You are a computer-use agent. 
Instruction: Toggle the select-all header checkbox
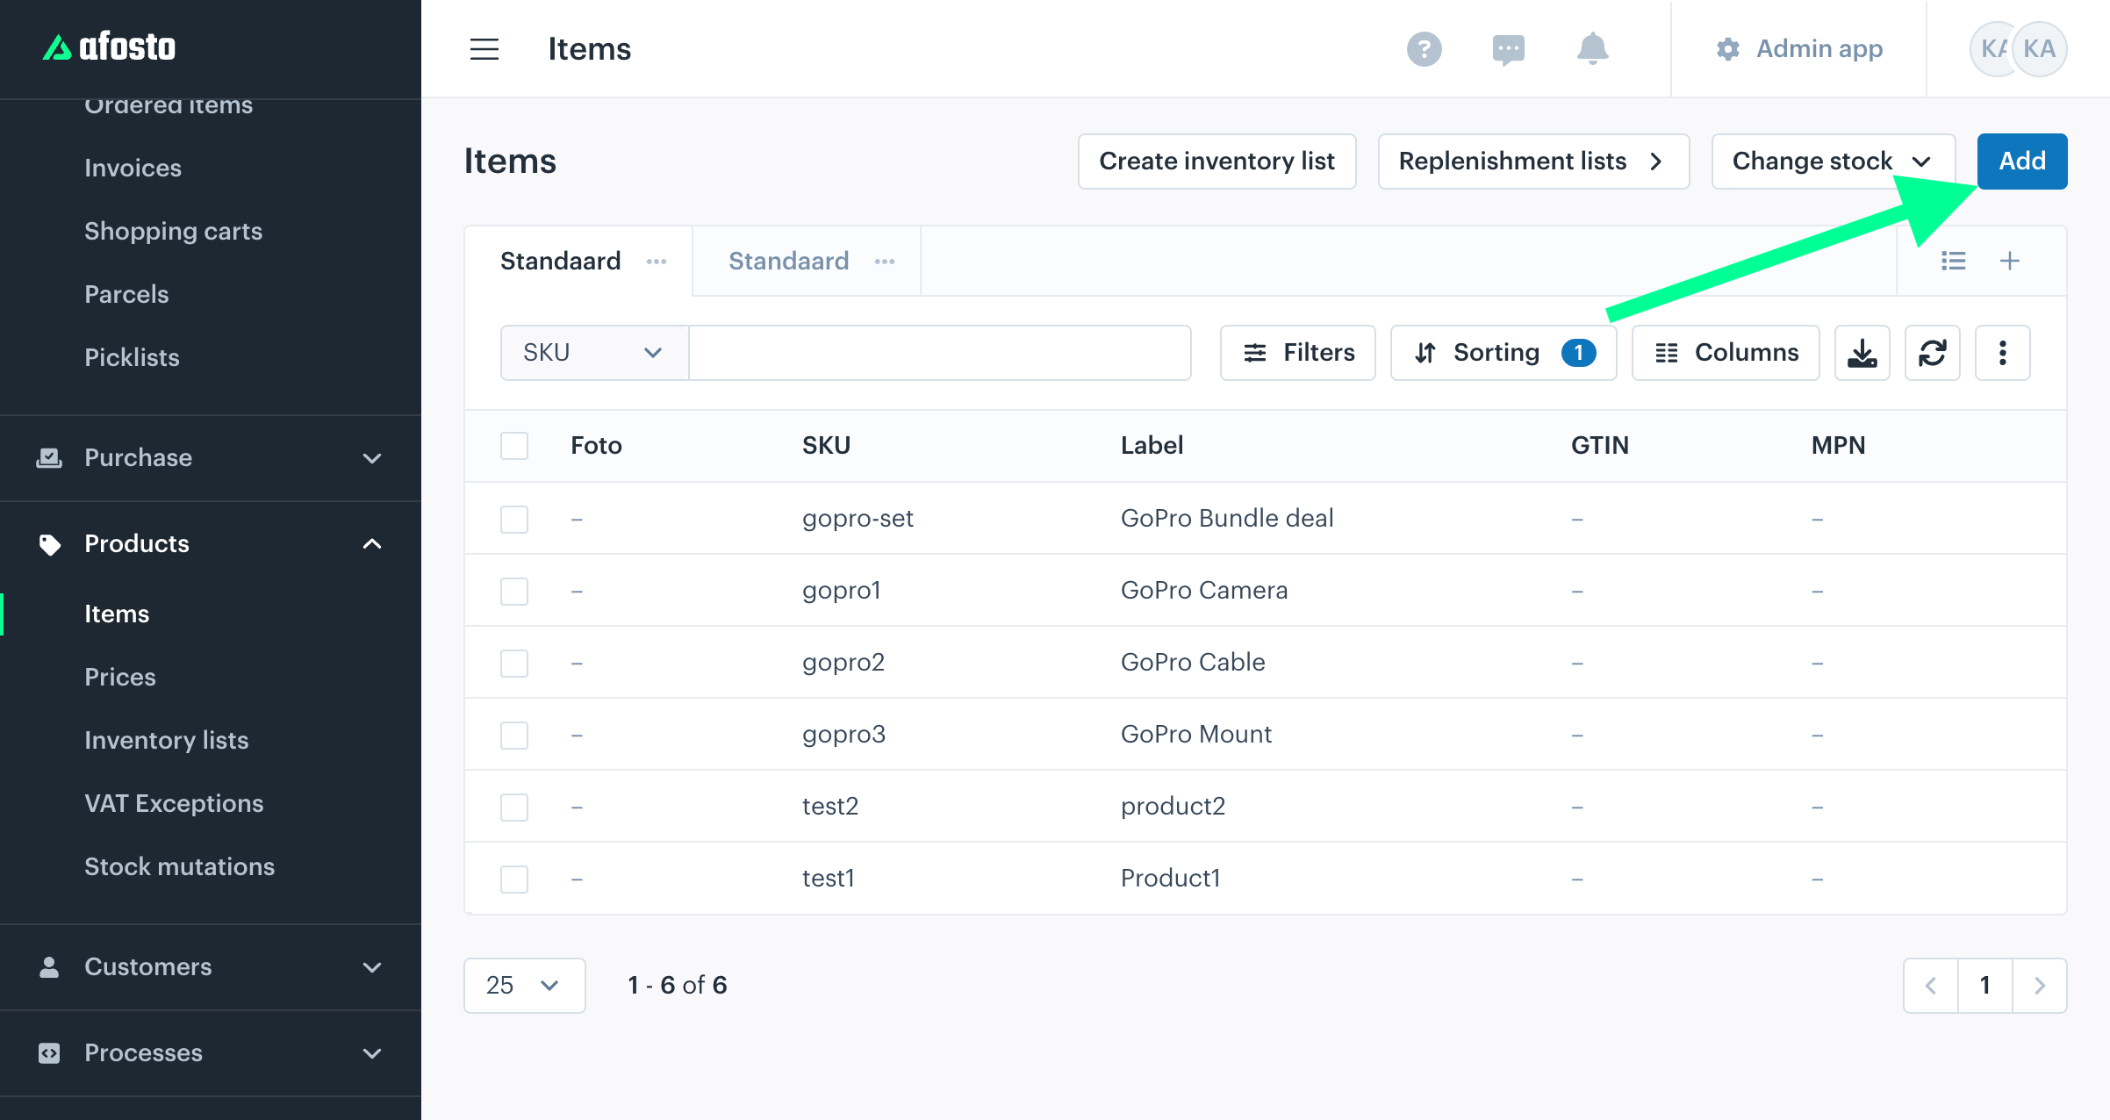(x=513, y=445)
